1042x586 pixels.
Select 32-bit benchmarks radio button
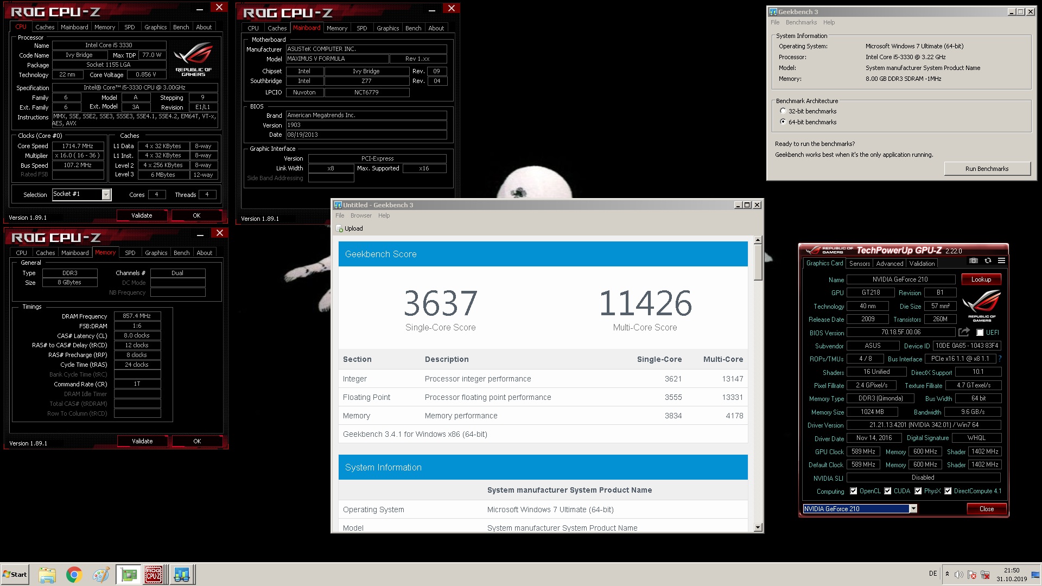783,111
